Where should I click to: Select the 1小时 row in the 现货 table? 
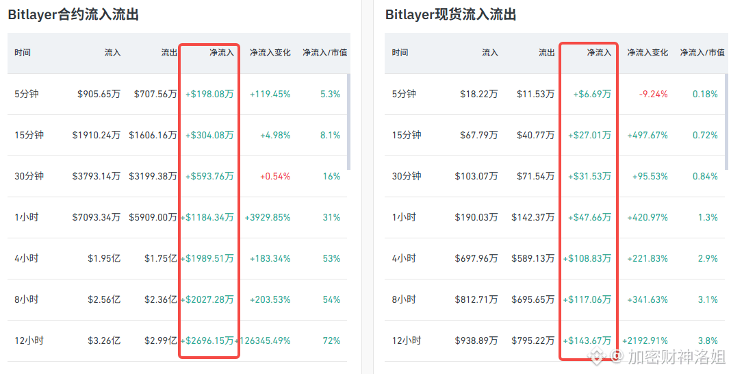(x=555, y=217)
